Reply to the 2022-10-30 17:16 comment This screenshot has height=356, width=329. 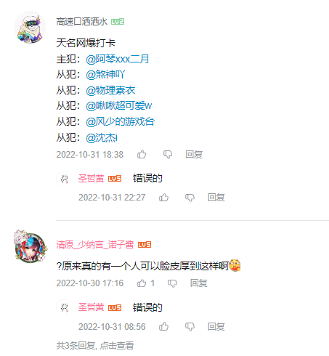click(x=199, y=283)
